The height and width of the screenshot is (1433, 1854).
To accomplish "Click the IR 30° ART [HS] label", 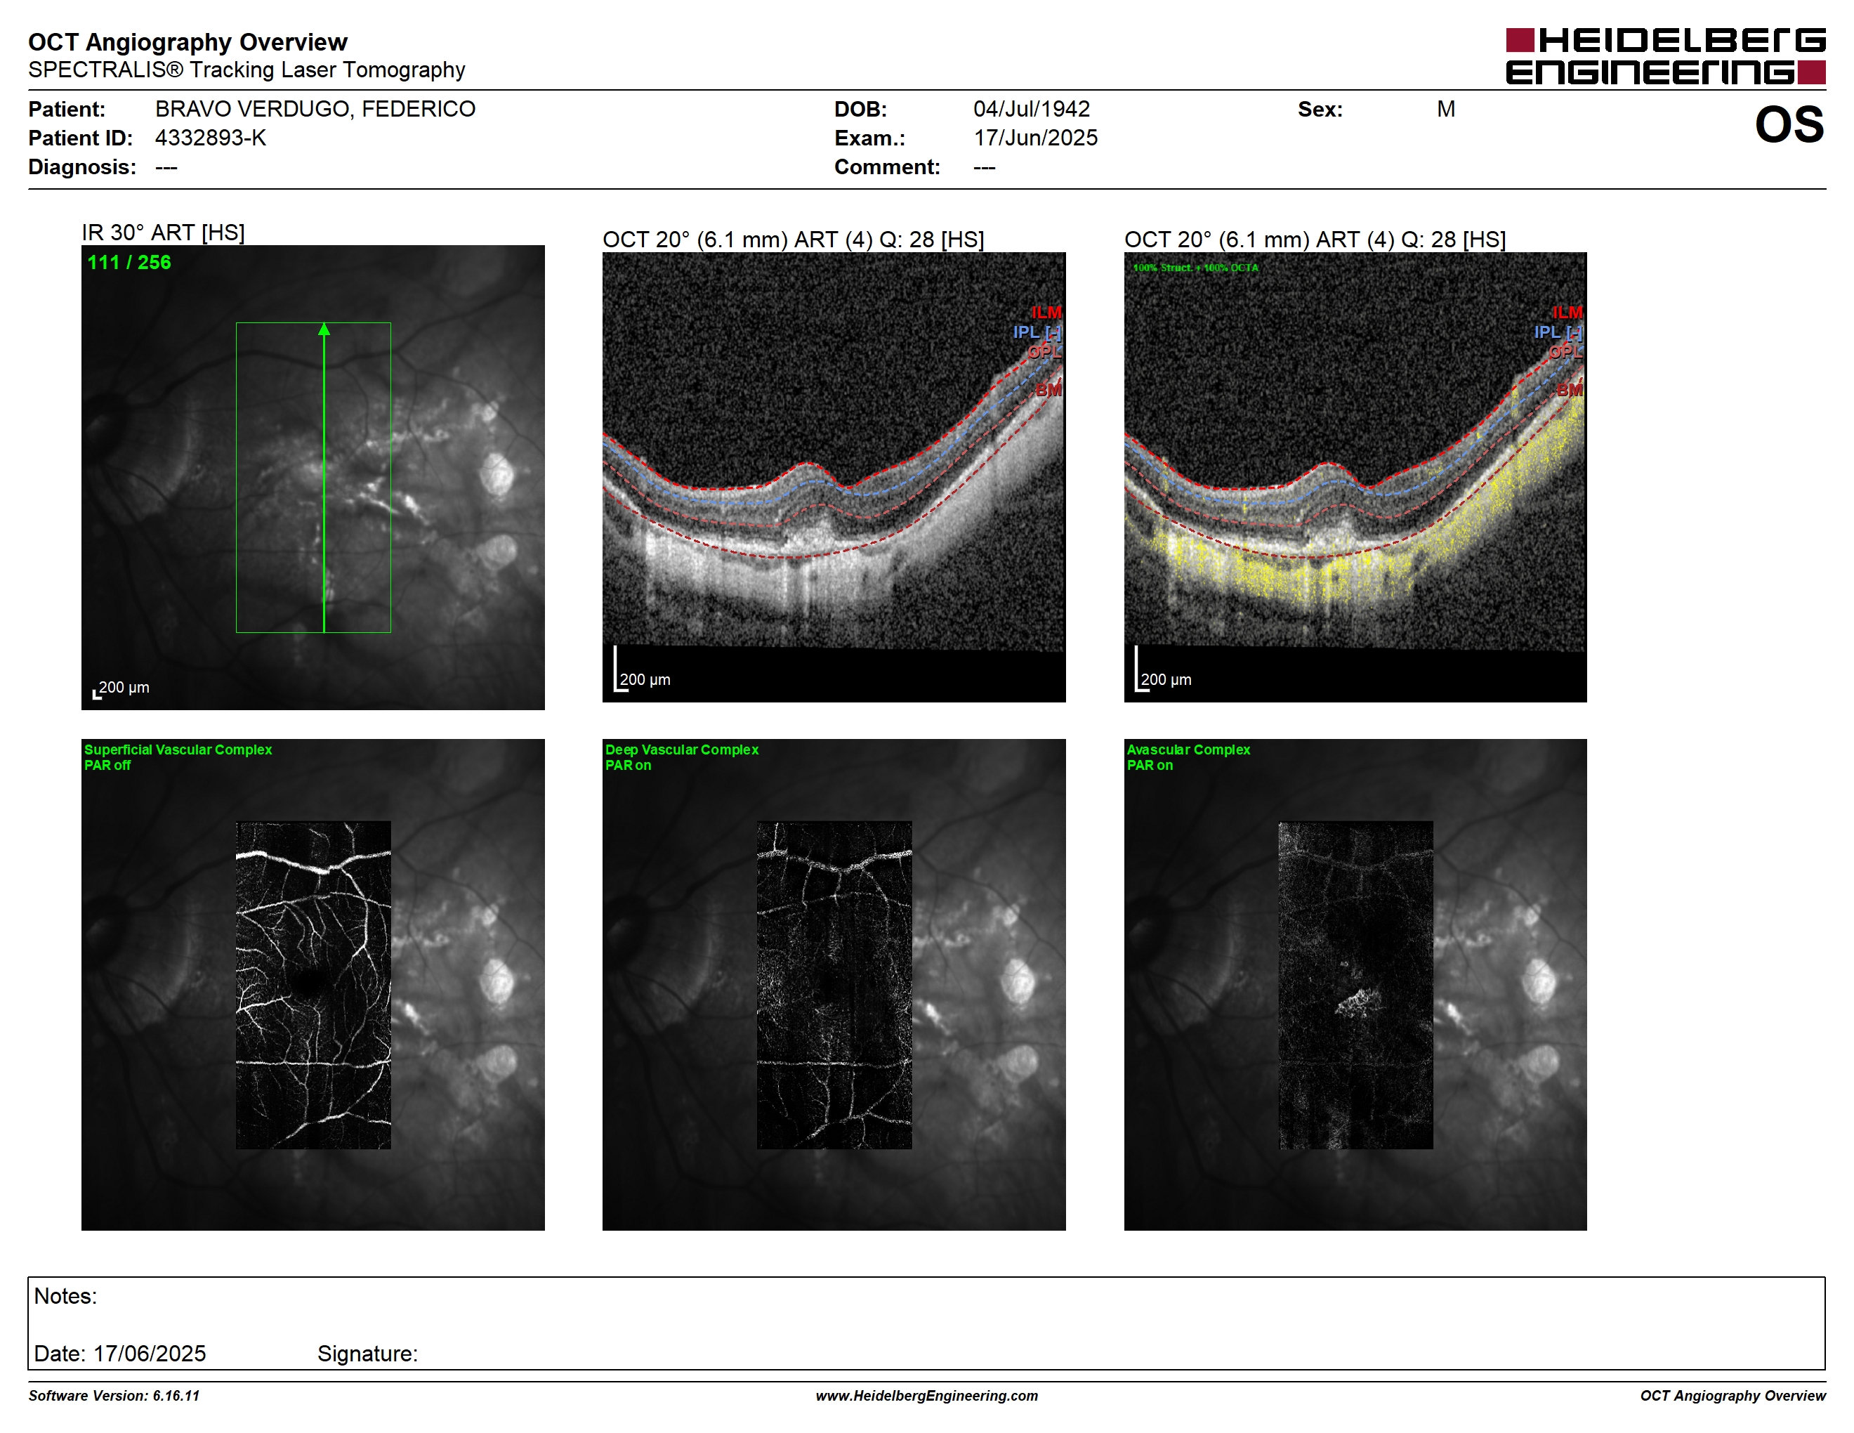I will point(163,232).
